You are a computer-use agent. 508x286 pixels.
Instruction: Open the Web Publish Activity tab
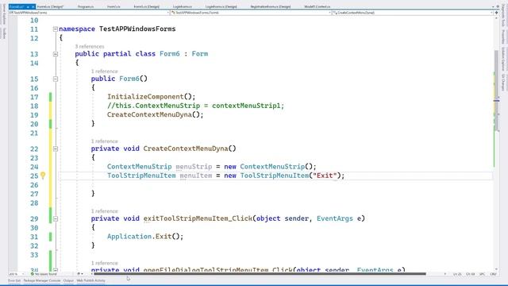point(90,280)
